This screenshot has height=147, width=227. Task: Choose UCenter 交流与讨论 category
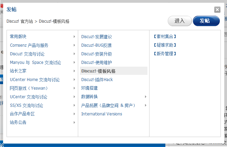(29, 97)
